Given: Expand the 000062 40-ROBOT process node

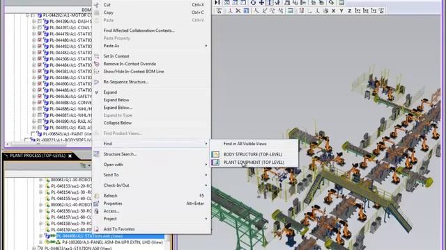Looking at the screenshot, I should (x=40, y=205).
